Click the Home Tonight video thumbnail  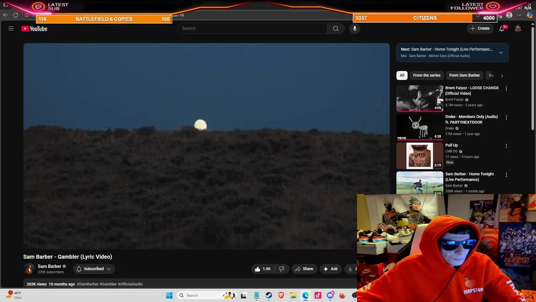tap(420, 182)
